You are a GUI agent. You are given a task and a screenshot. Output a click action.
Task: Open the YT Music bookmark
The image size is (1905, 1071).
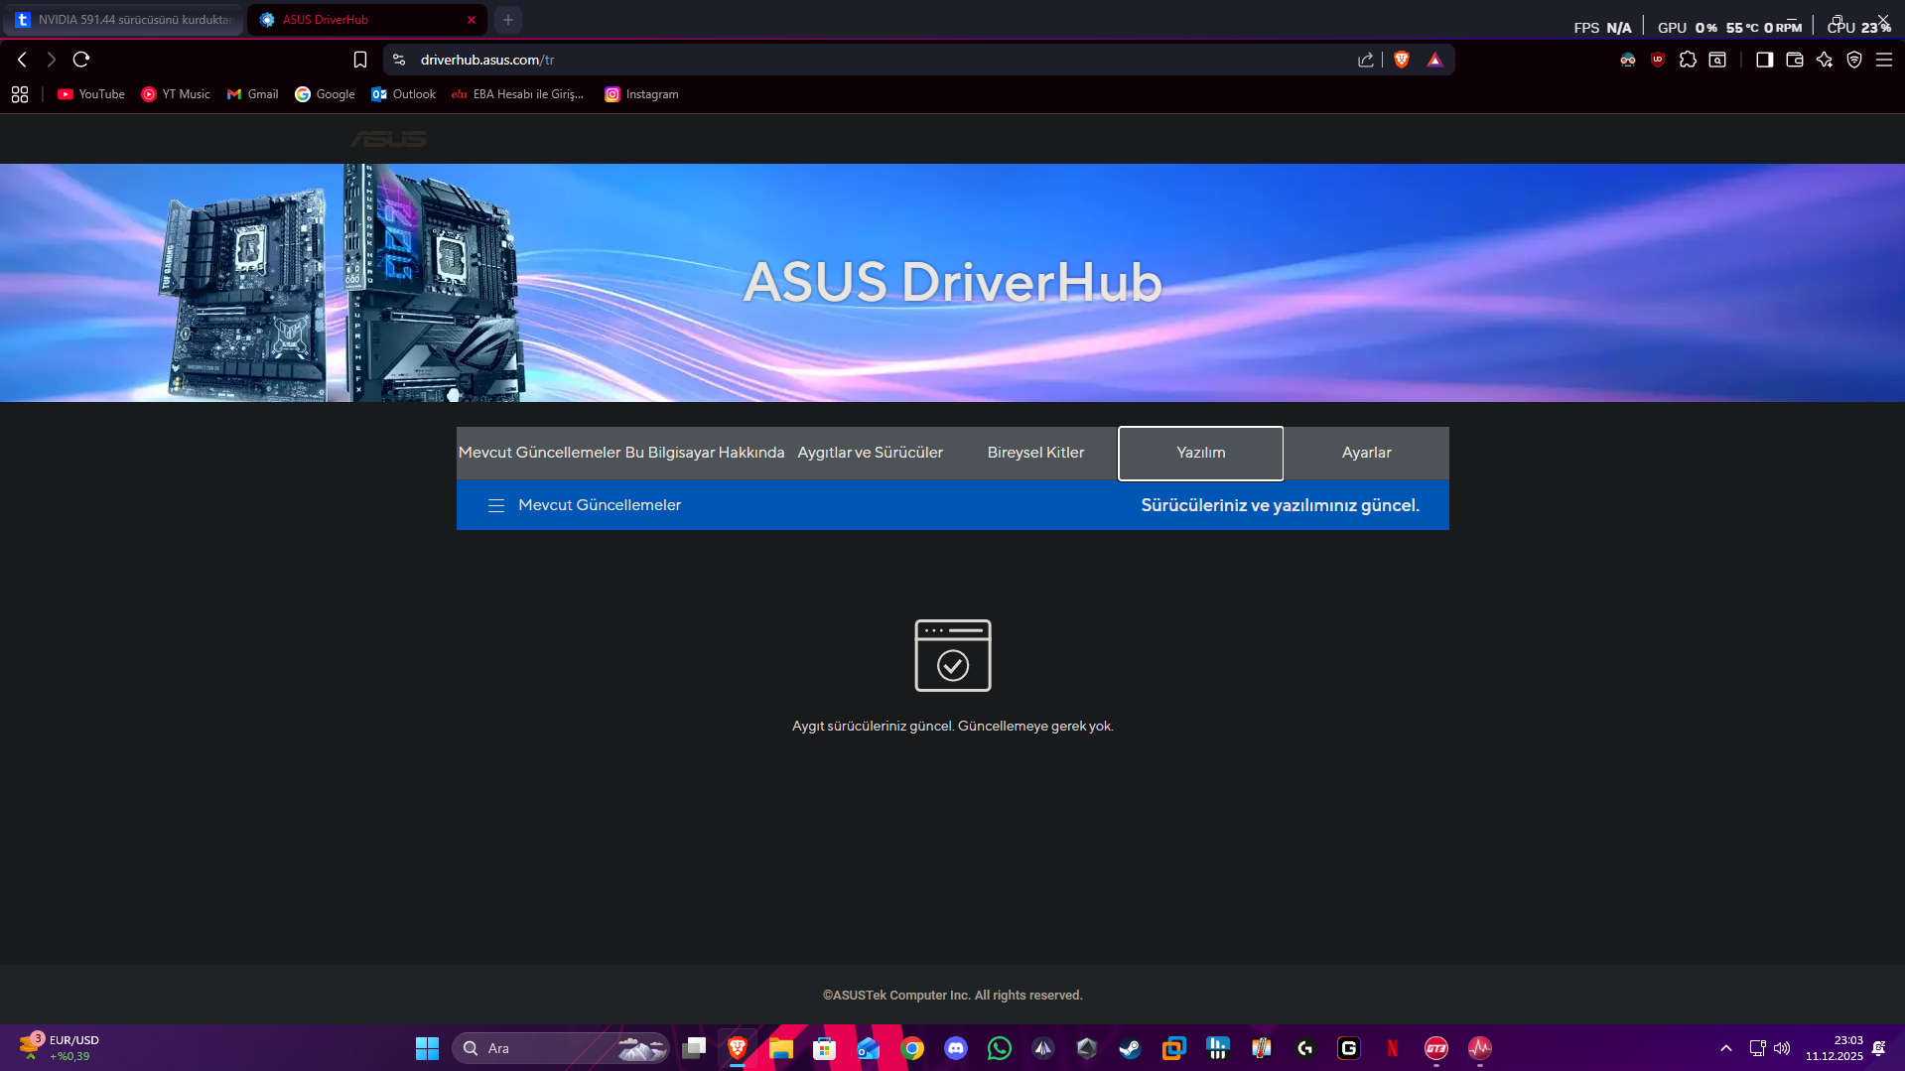[176, 94]
